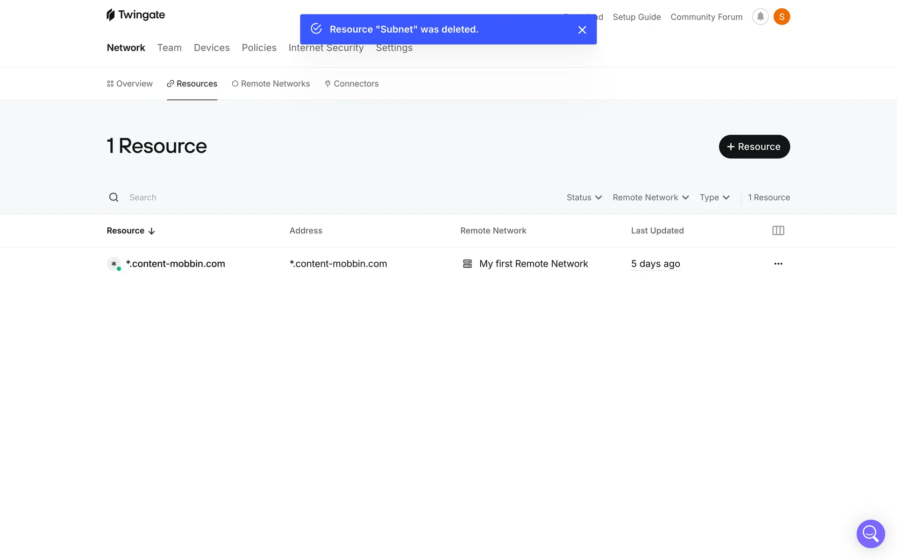Screen dimensions: 897x560
Task: Switch to the Remote Networks tab
Action: click(271, 84)
